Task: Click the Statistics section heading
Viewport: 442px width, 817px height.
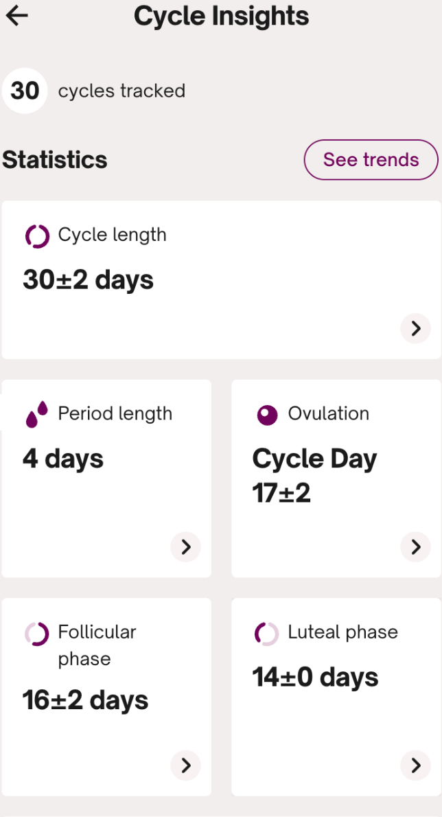Action: (55, 160)
